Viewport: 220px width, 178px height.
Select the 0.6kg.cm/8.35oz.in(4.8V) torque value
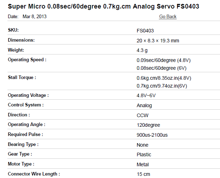pyautogui.click(x=164, y=78)
